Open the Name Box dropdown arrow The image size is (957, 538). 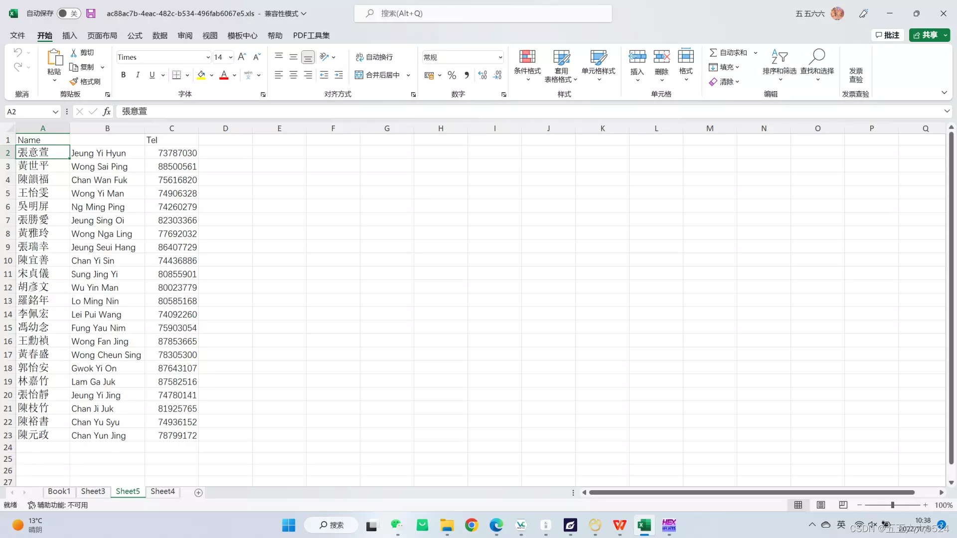coord(55,112)
